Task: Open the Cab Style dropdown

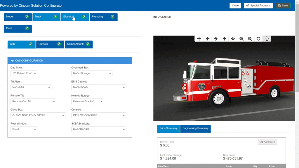Action: (x=24, y=73)
